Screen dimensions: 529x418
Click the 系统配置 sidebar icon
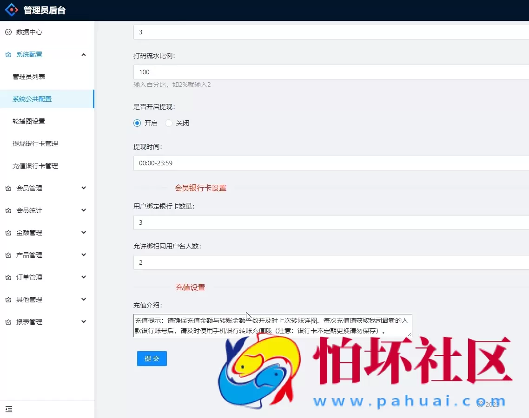pyautogui.click(x=8, y=54)
